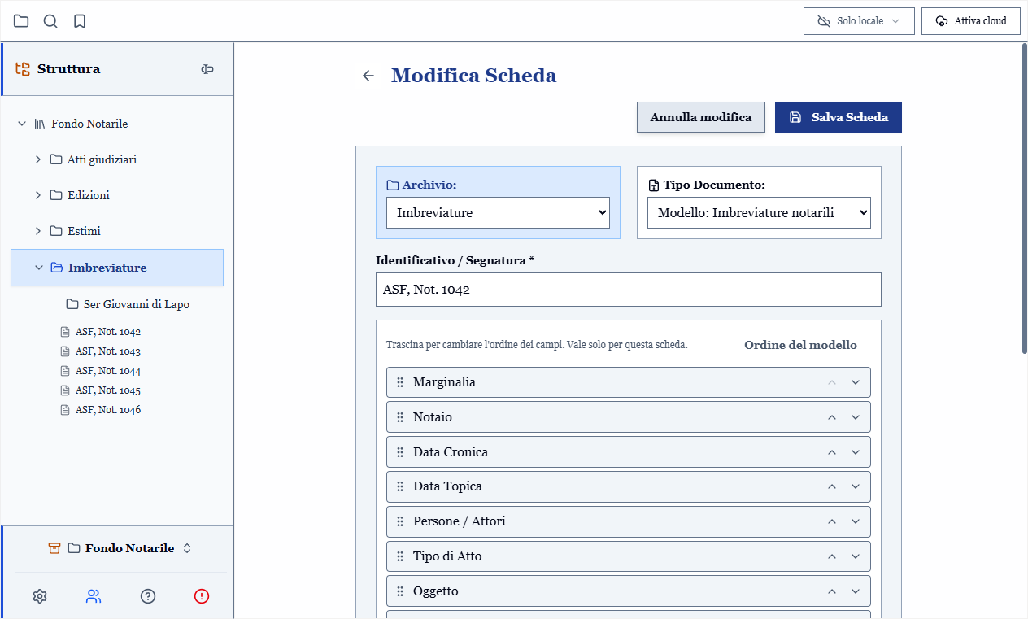Grab the drag handle for Notaio field
Image resolution: width=1028 pixels, height=619 pixels.
[400, 417]
